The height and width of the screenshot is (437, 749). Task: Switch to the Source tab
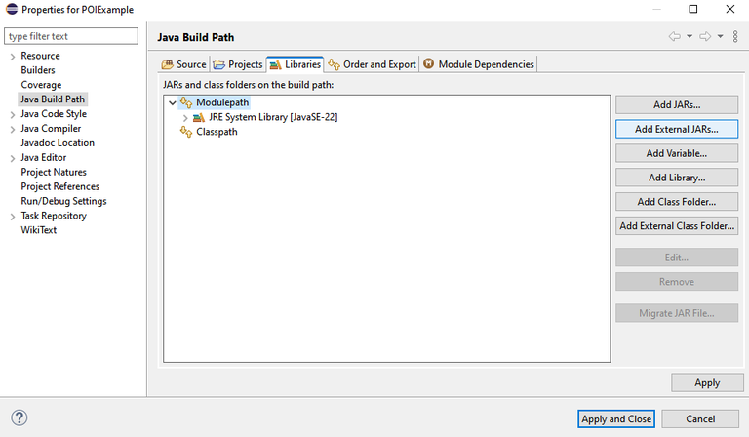point(184,64)
